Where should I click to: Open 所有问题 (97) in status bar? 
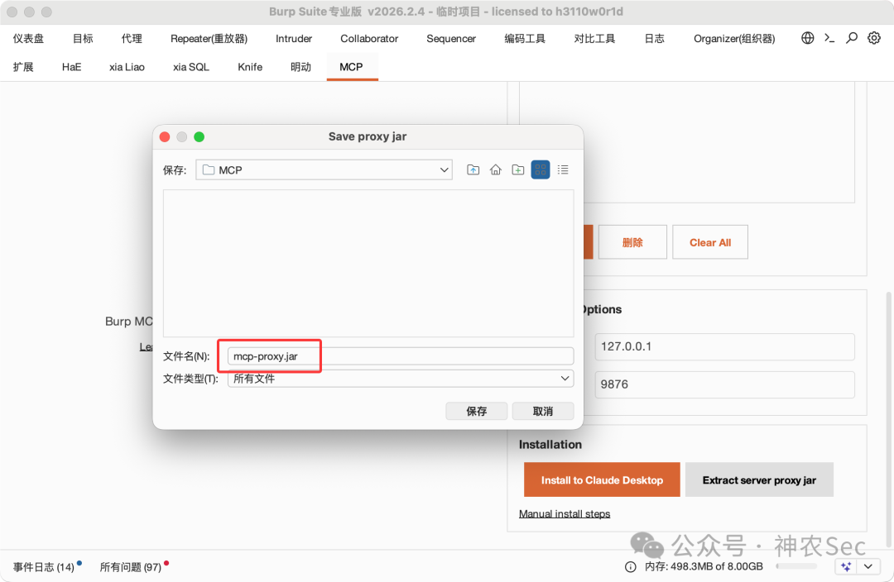[x=131, y=566]
